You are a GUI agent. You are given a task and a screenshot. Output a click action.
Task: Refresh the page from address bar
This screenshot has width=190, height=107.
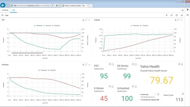(x=59, y=5)
